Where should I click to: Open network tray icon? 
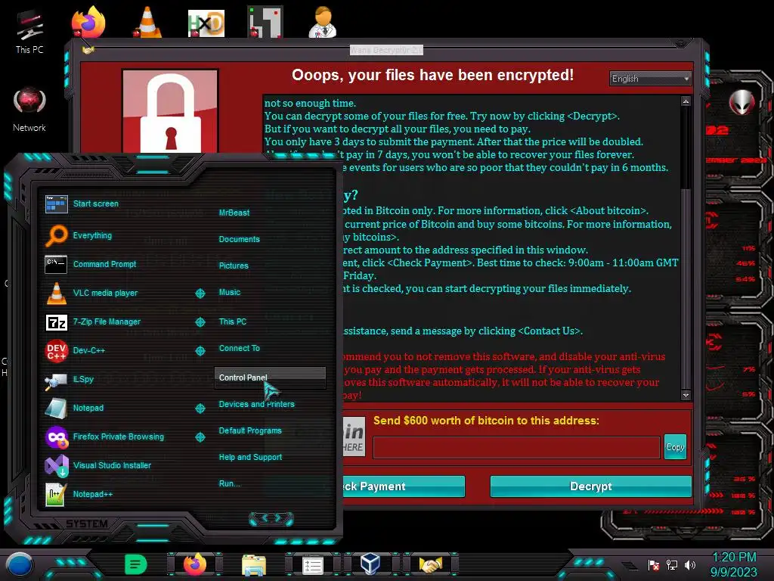pos(672,564)
